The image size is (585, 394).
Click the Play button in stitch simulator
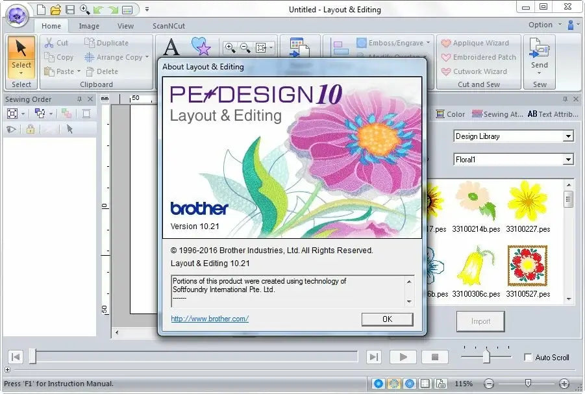pos(403,357)
